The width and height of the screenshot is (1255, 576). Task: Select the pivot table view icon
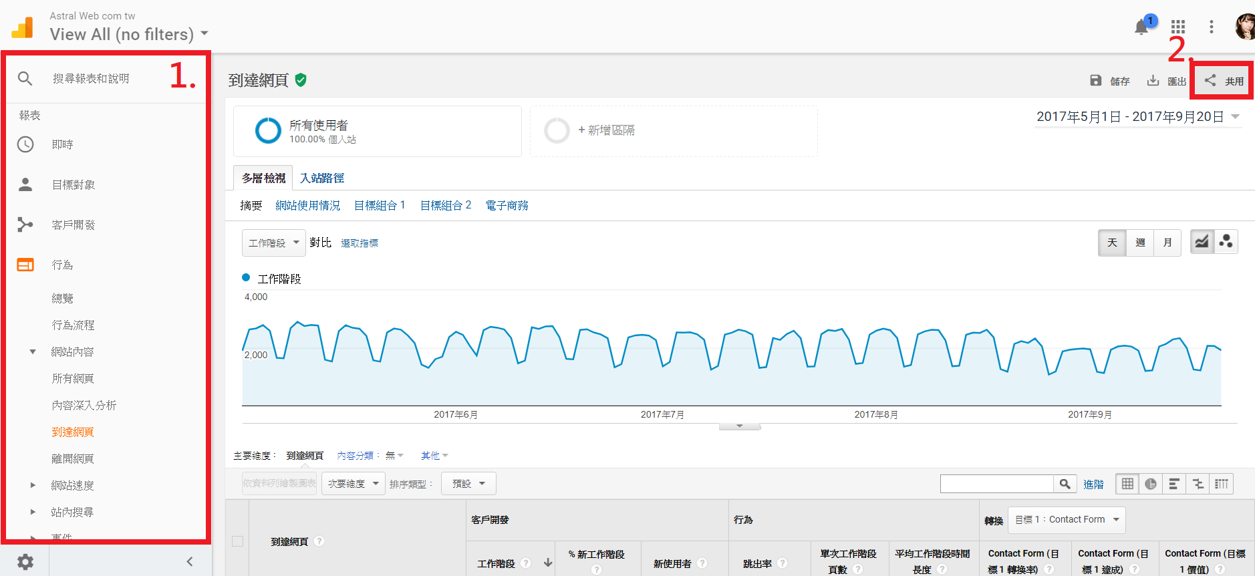coord(1222,484)
